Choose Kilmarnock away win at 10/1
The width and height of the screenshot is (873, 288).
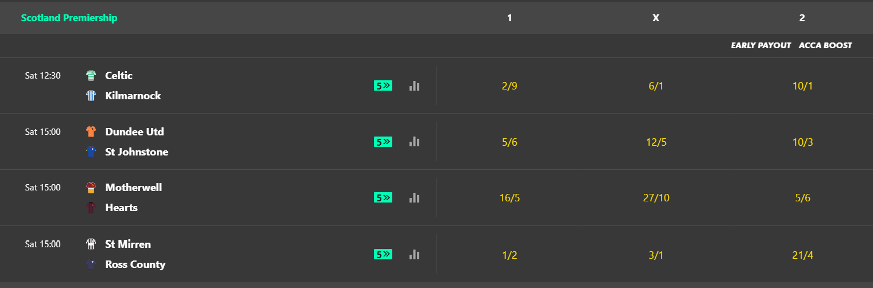pos(802,86)
